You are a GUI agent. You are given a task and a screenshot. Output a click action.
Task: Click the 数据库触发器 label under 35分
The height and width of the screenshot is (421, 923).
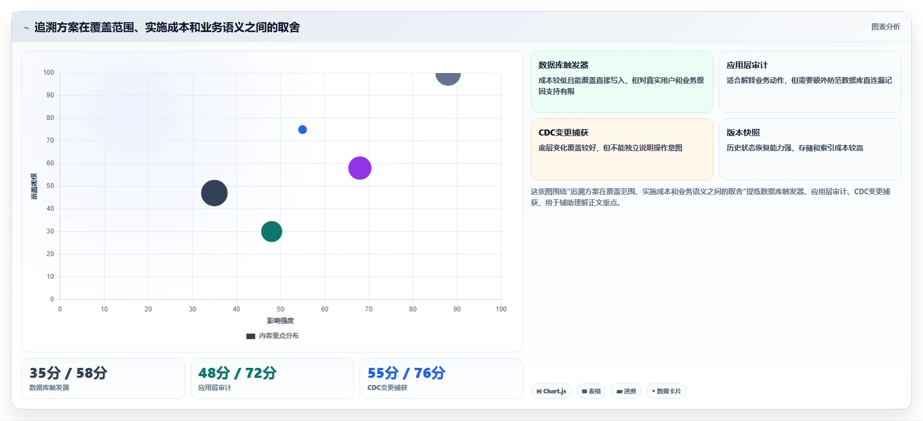pyautogui.click(x=49, y=388)
